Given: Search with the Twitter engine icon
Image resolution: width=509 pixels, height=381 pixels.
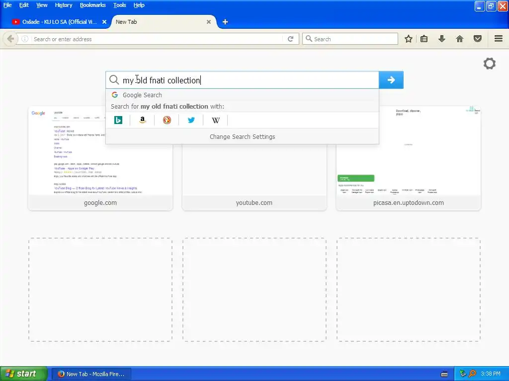Looking at the screenshot, I should [x=191, y=120].
